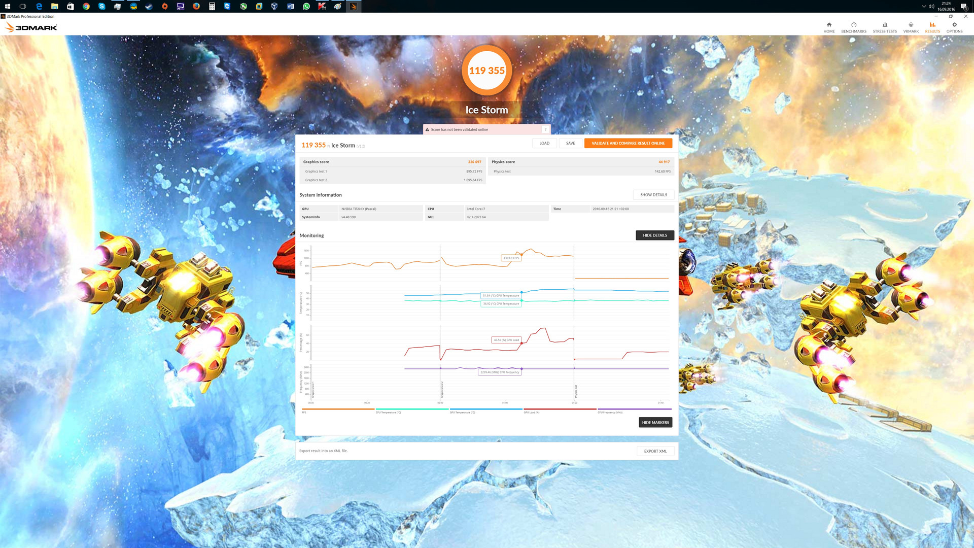Click the Physics test timeline marker
Screen dimensions: 974x548
tap(576, 391)
